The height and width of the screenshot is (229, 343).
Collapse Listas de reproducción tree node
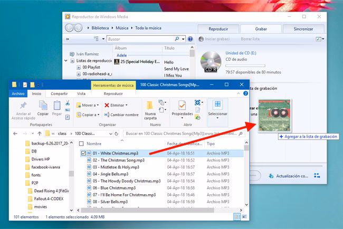click(x=66, y=61)
